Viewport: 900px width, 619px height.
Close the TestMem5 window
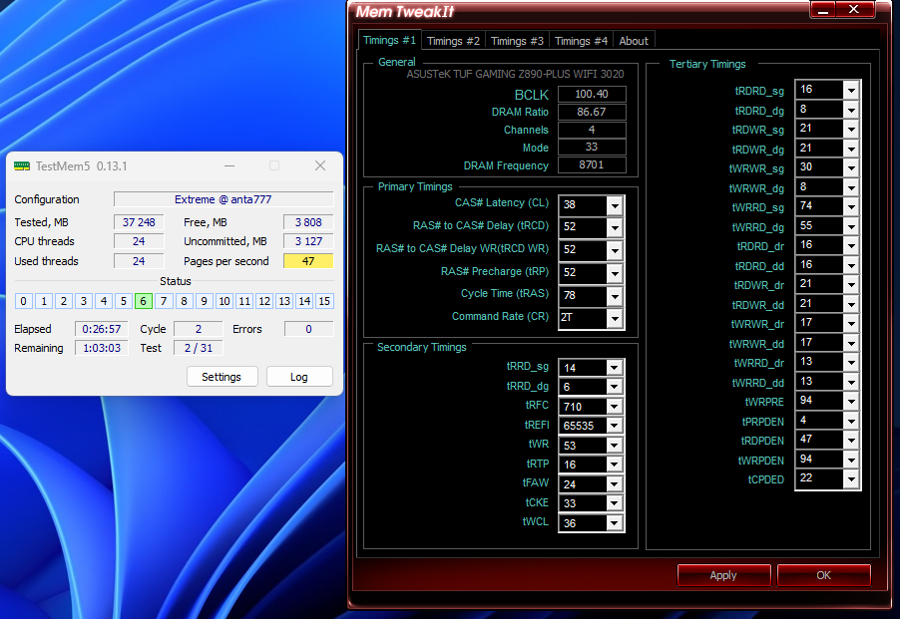tap(320, 165)
